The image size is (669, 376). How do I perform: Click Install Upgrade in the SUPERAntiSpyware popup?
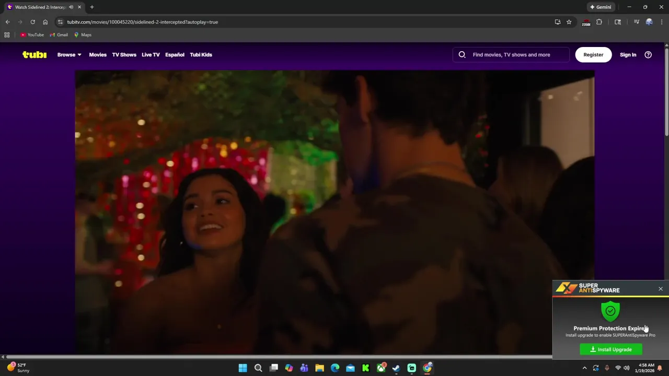(611, 349)
